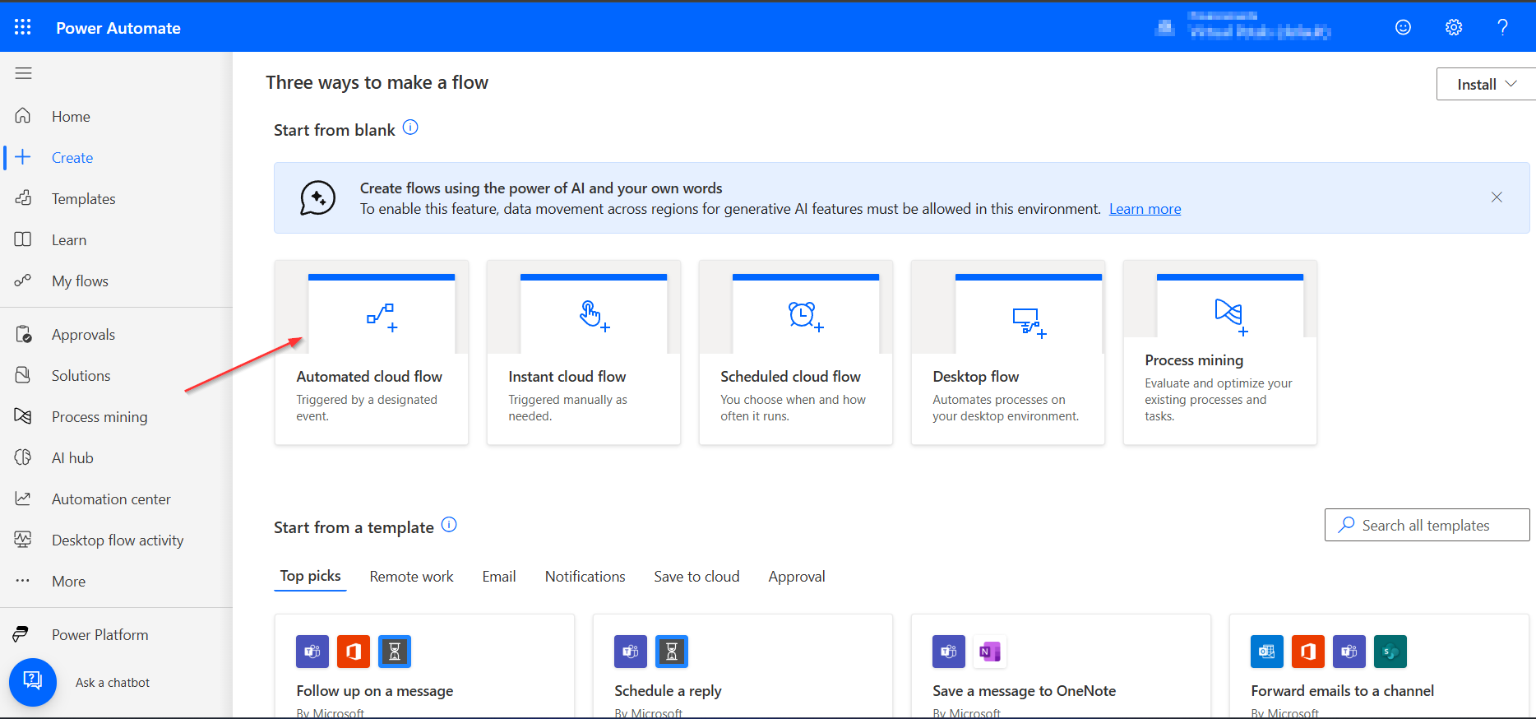Click the Create plus icon

click(x=23, y=157)
